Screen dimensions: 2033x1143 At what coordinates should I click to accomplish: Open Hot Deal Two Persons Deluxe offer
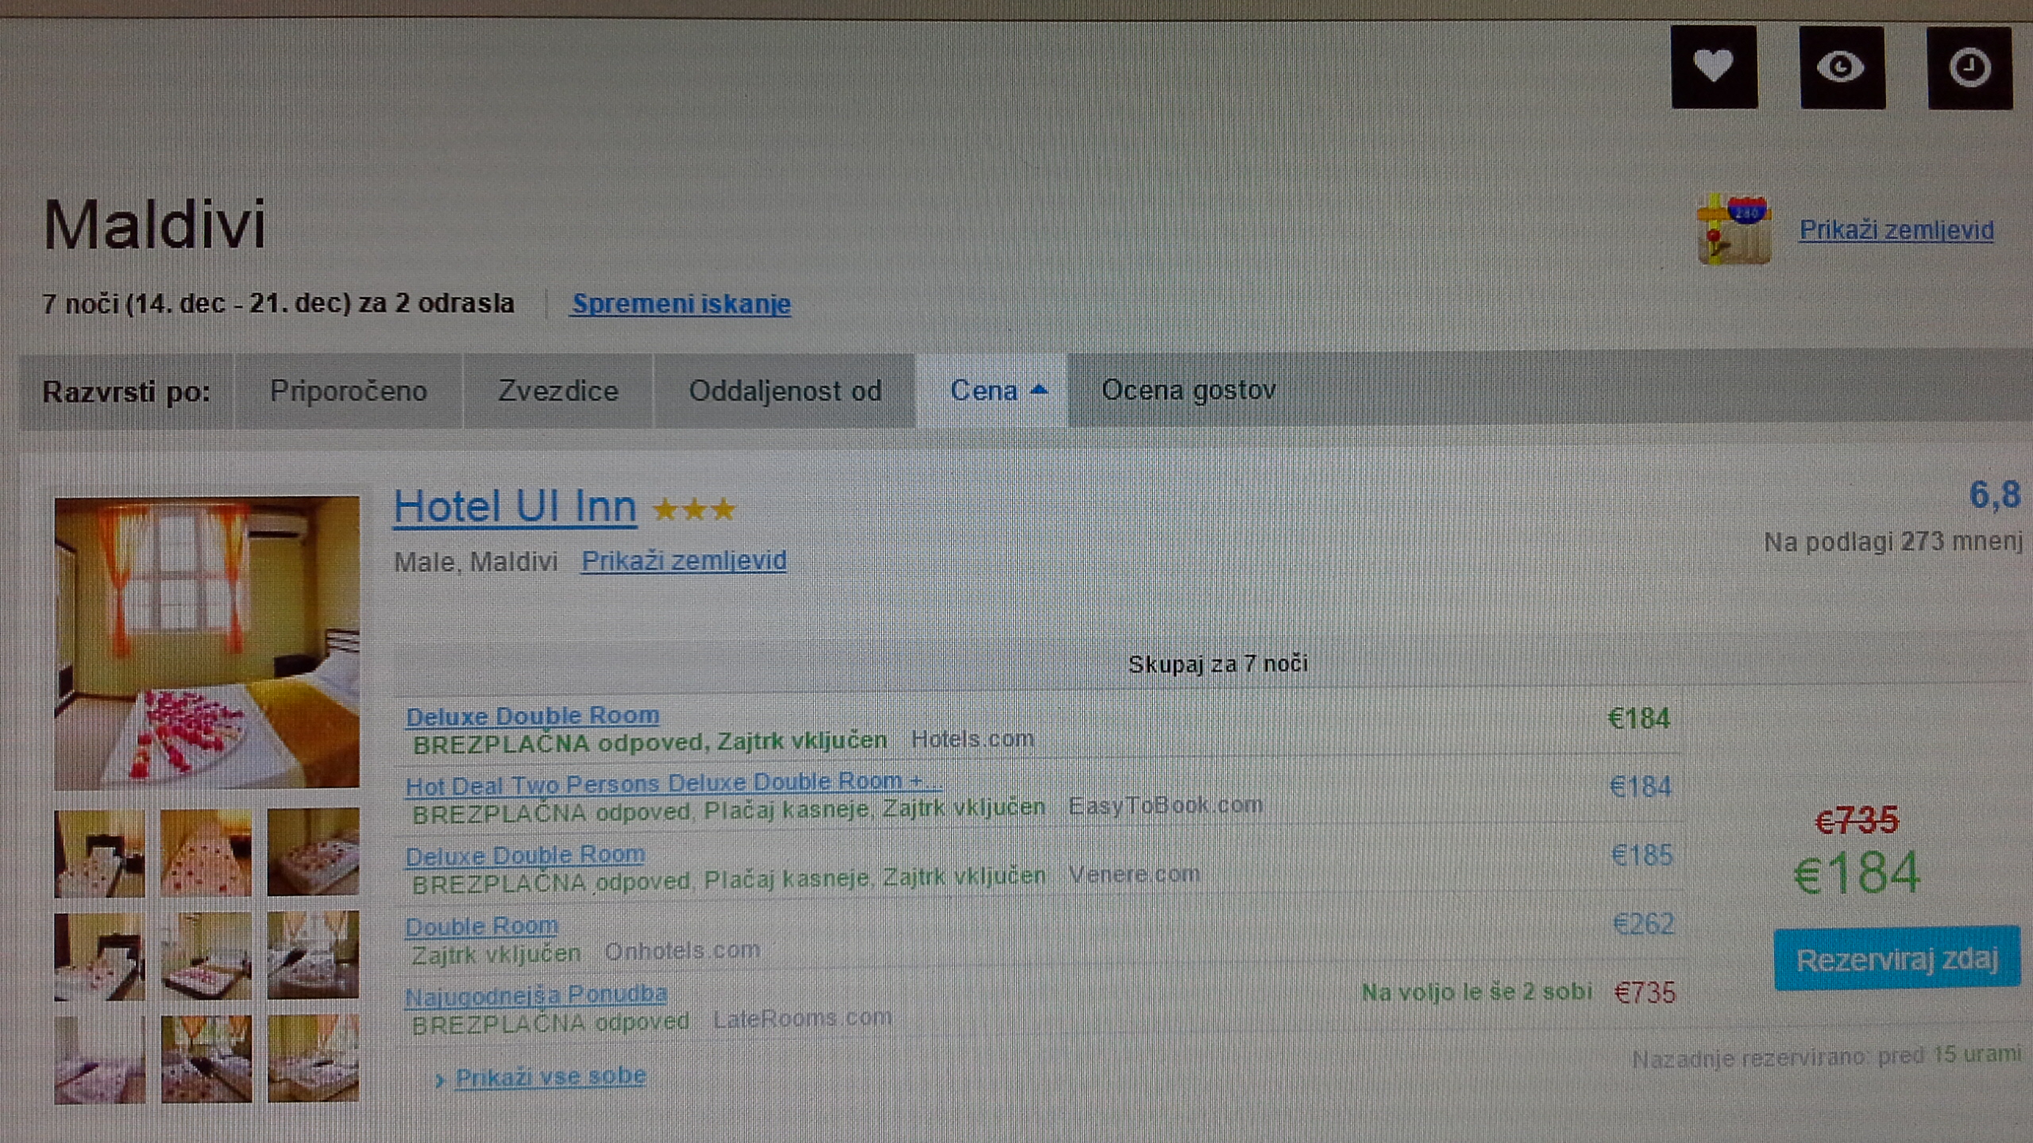[x=672, y=784]
